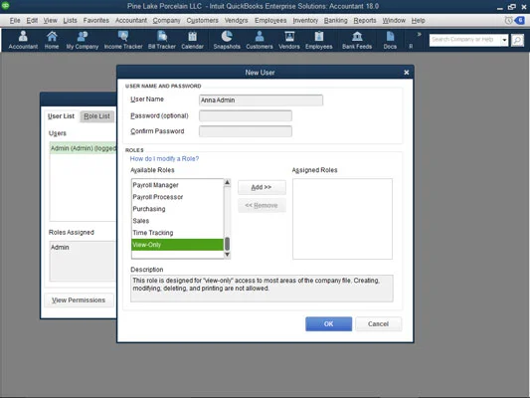Click the Assigned Roles list box
The width and height of the screenshot is (530, 398).
click(x=342, y=219)
